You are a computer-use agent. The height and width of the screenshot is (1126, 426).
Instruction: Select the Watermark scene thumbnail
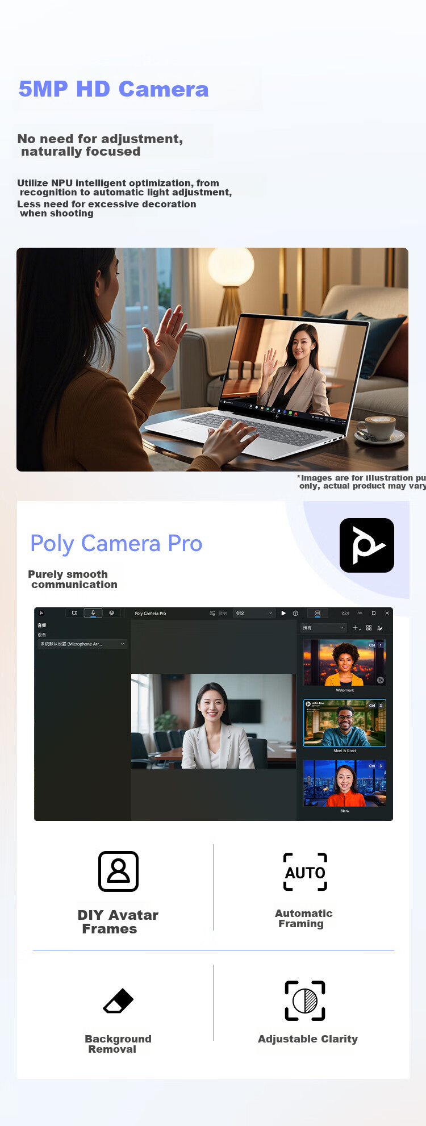coord(345,662)
